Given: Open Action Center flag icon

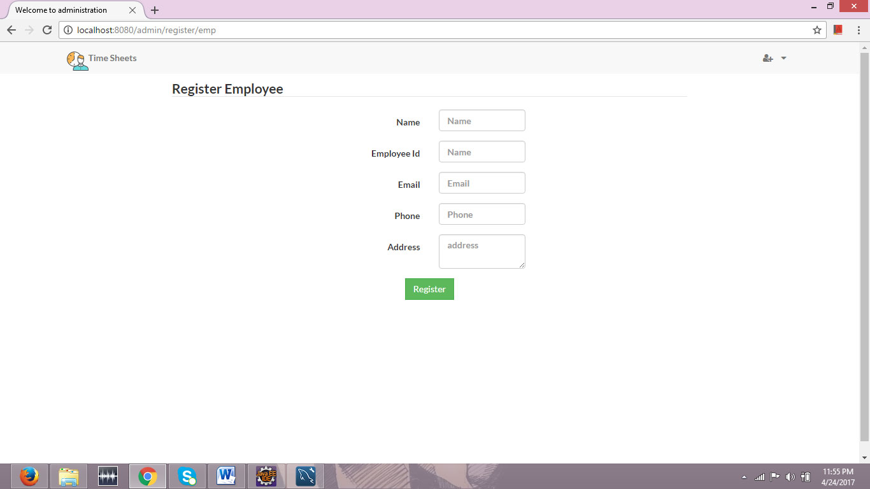Looking at the screenshot, I should 775,476.
